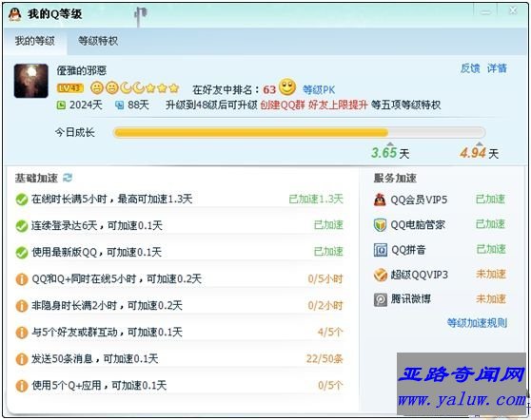Click the LV43 level badge
531x420 pixels.
pos(70,88)
